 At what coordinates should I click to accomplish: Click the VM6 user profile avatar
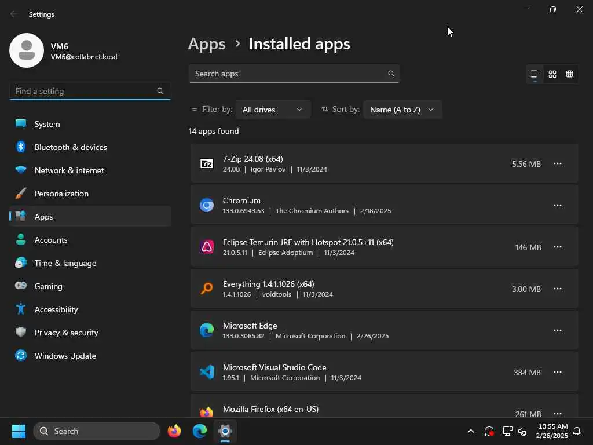point(27,50)
